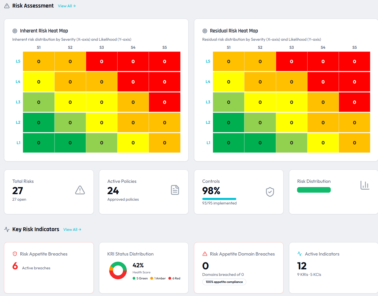The height and width of the screenshot is (296, 378).
Task: Click the Active Indicators pulse icon
Action: coord(300,254)
